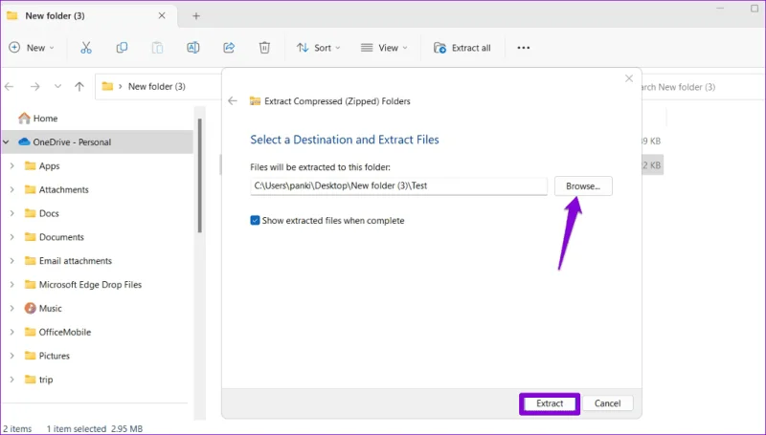The image size is (766, 435).
Task: Add a new tab with plus button
Action: coord(196,16)
